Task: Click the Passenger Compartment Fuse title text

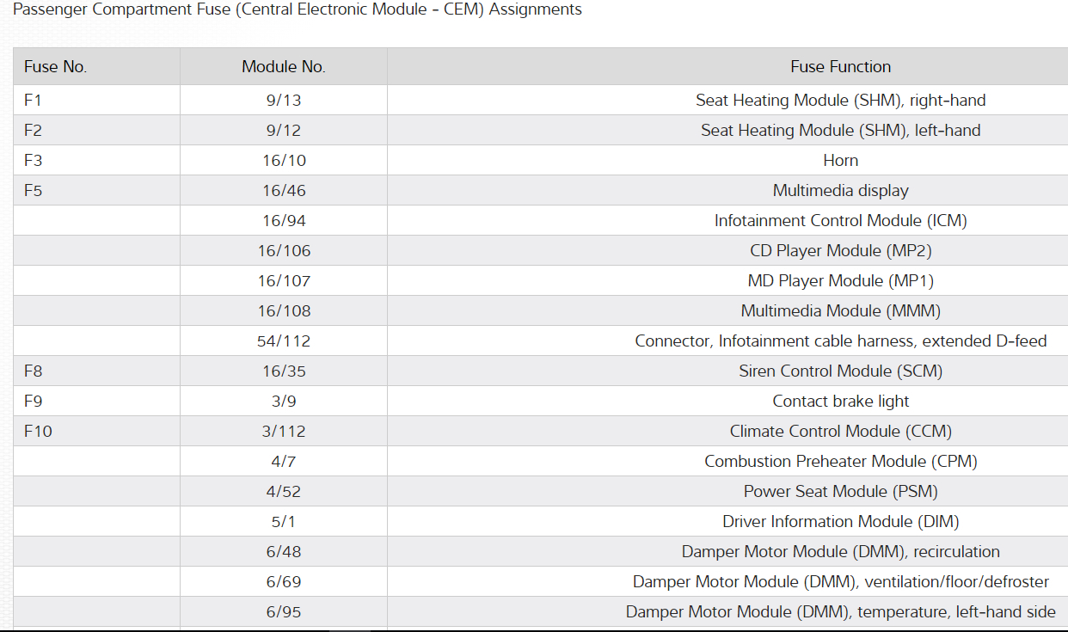Action: point(297,10)
